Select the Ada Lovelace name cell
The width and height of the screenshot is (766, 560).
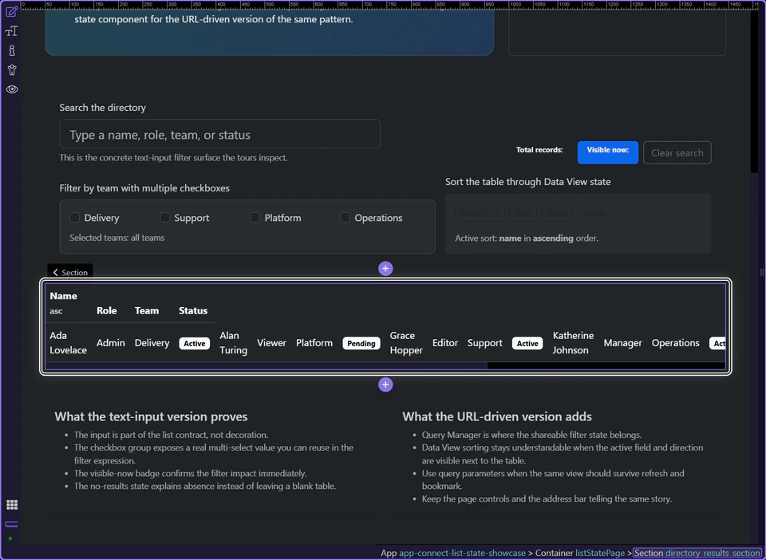pos(69,343)
